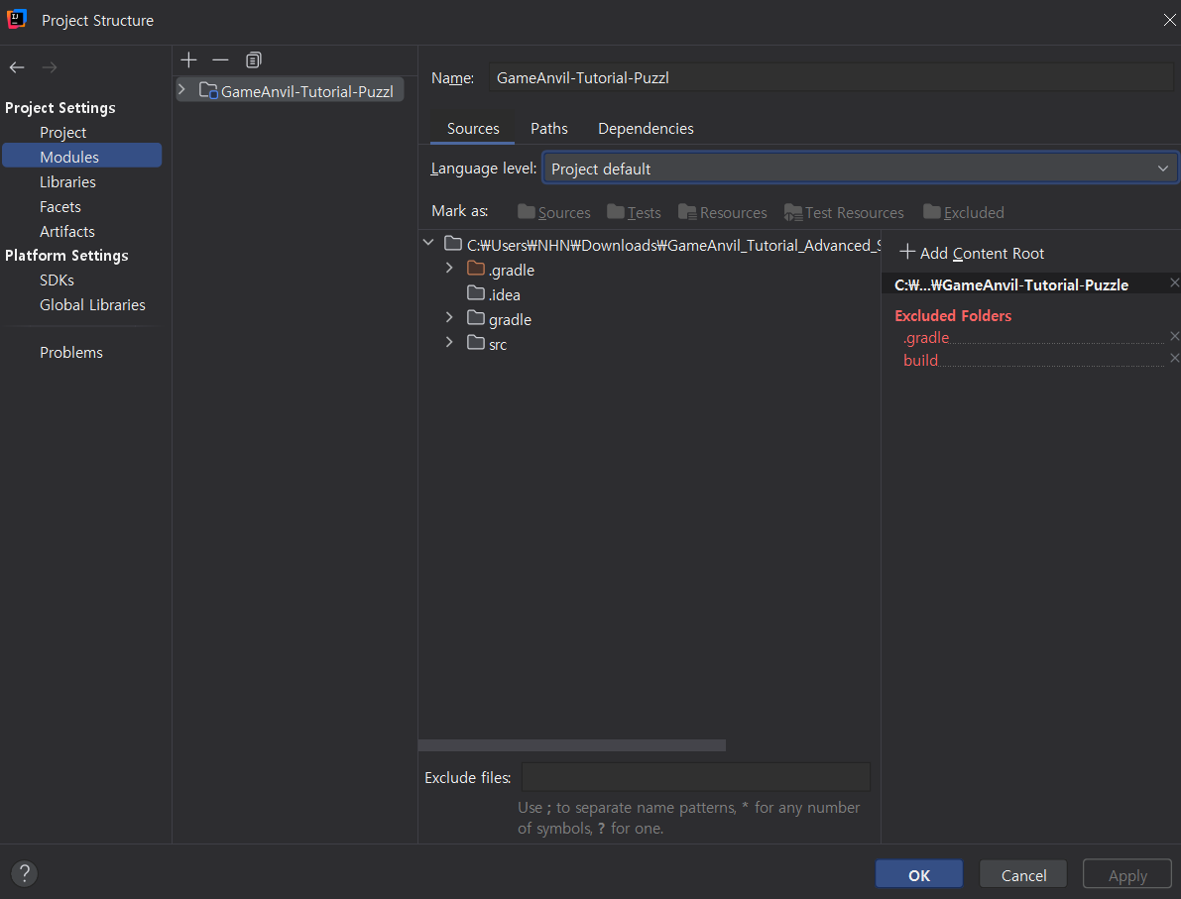Expand the src folder node

449,343
